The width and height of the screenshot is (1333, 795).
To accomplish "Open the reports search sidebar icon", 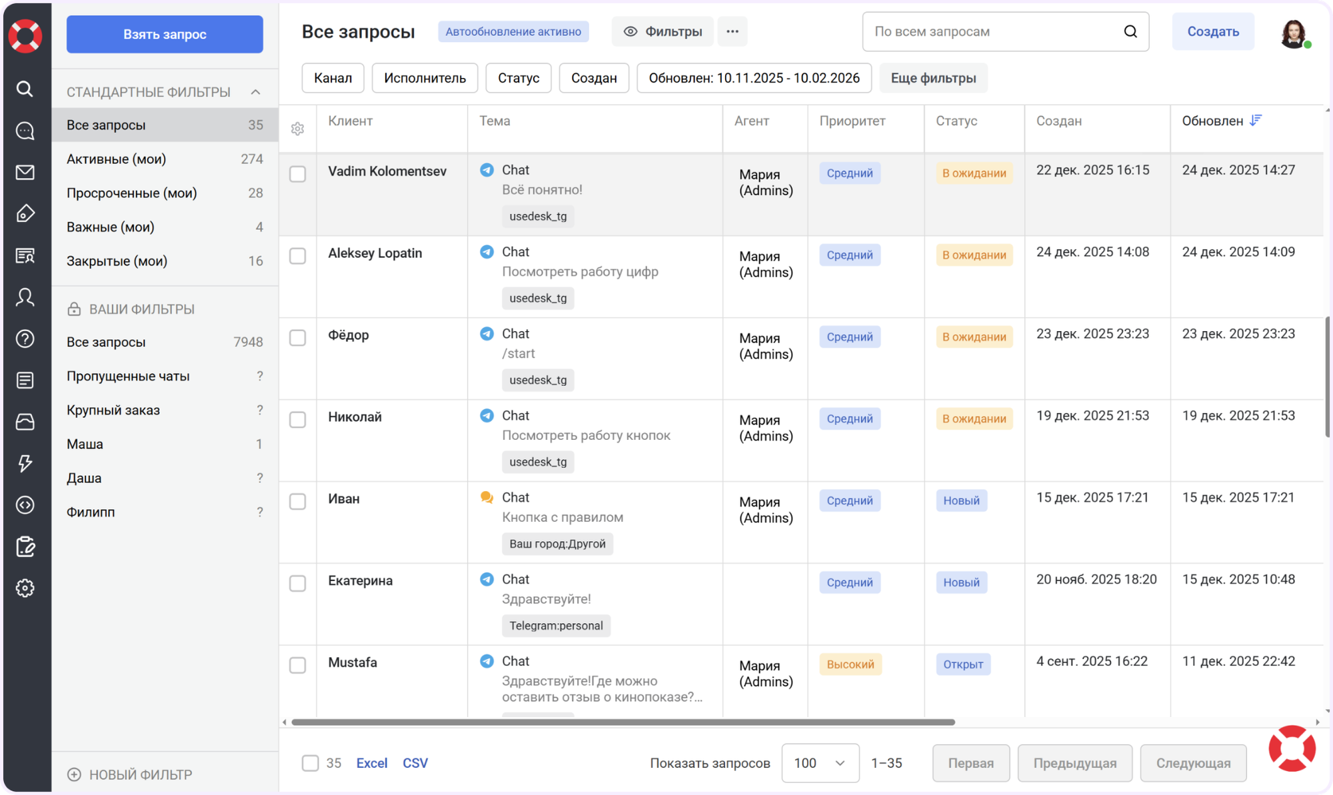I will tap(25, 255).
